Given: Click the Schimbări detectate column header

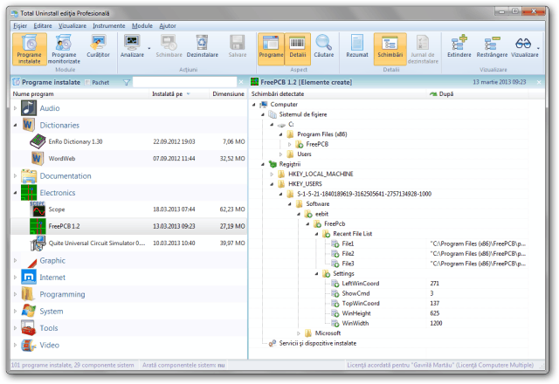Looking at the screenshot, I should [x=338, y=94].
